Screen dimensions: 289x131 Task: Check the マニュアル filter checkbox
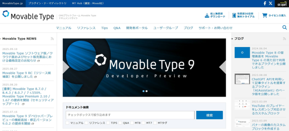click(x=67, y=123)
